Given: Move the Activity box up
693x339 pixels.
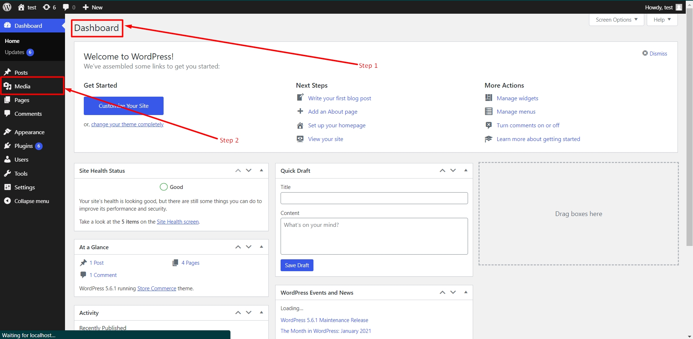Looking at the screenshot, I should [x=238, y=312].
